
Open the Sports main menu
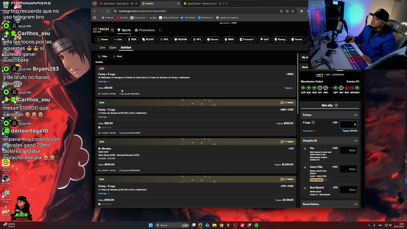click(x=124, y=30)
